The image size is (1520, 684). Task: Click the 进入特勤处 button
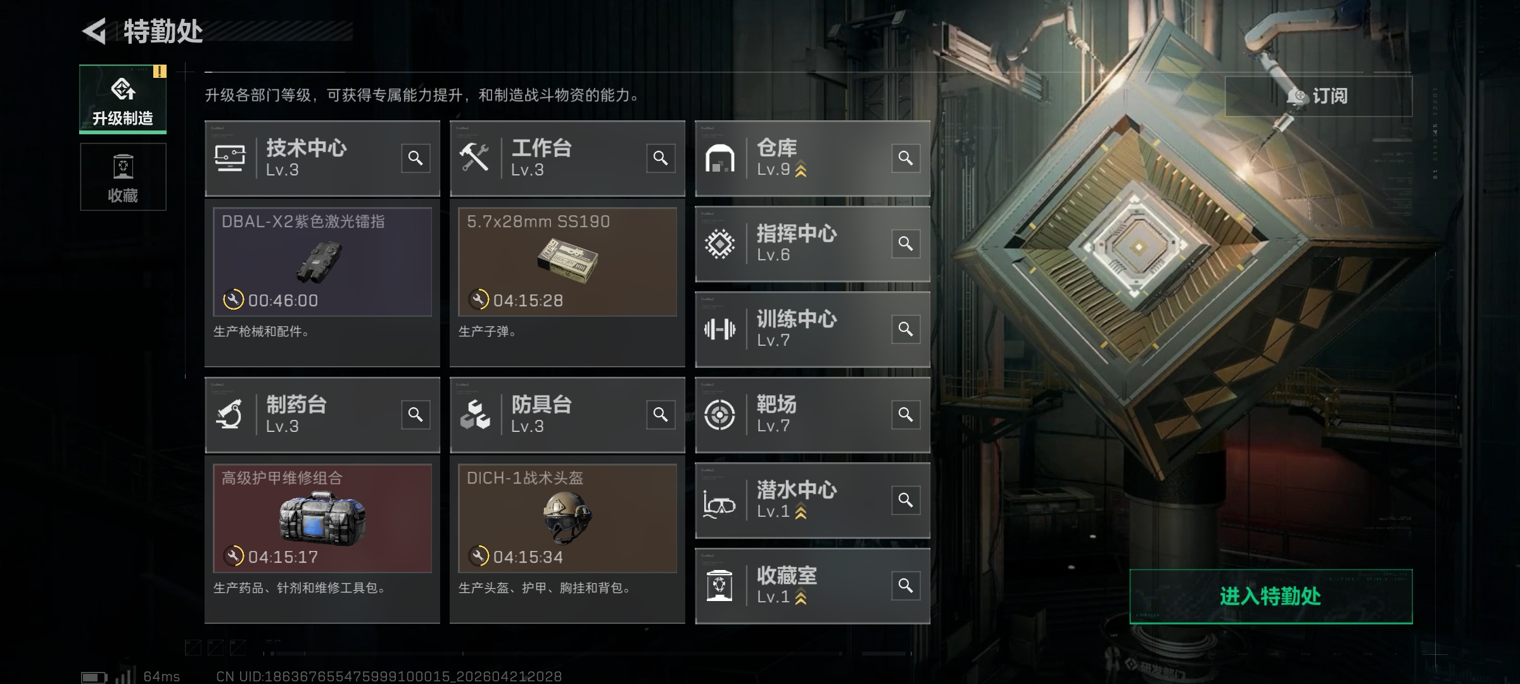tap(1271, 596)
